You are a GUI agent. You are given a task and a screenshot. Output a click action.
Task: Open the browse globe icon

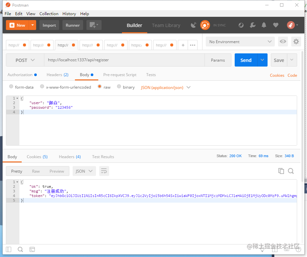pos(241,25)
